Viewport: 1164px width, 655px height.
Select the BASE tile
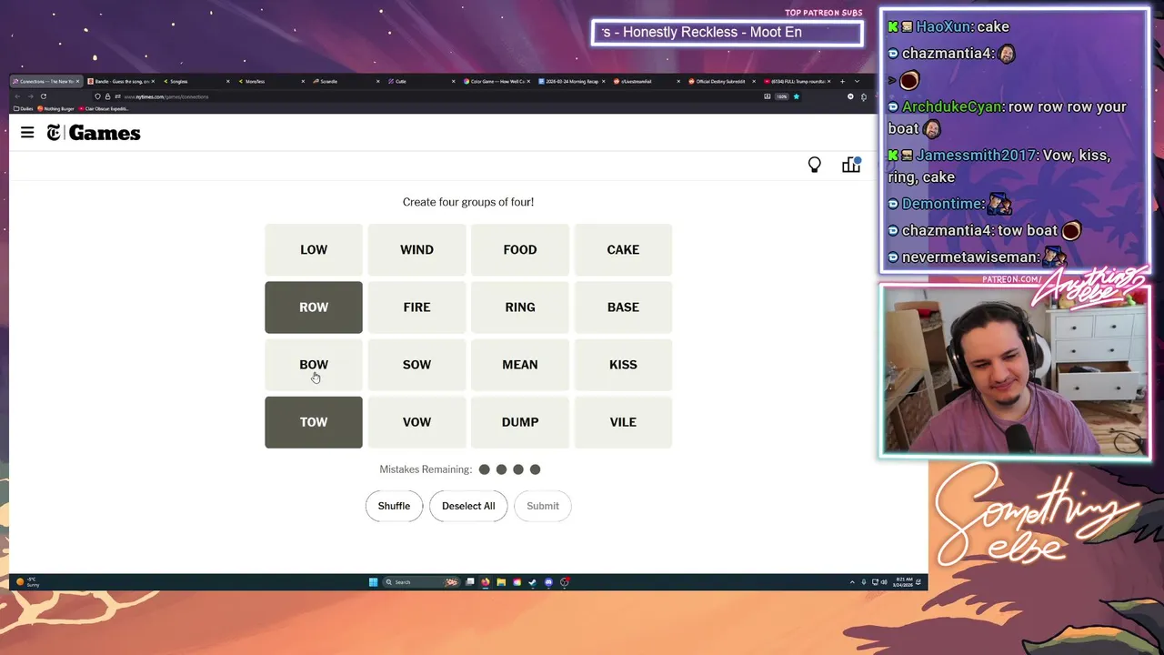click(x=623, y=307)
